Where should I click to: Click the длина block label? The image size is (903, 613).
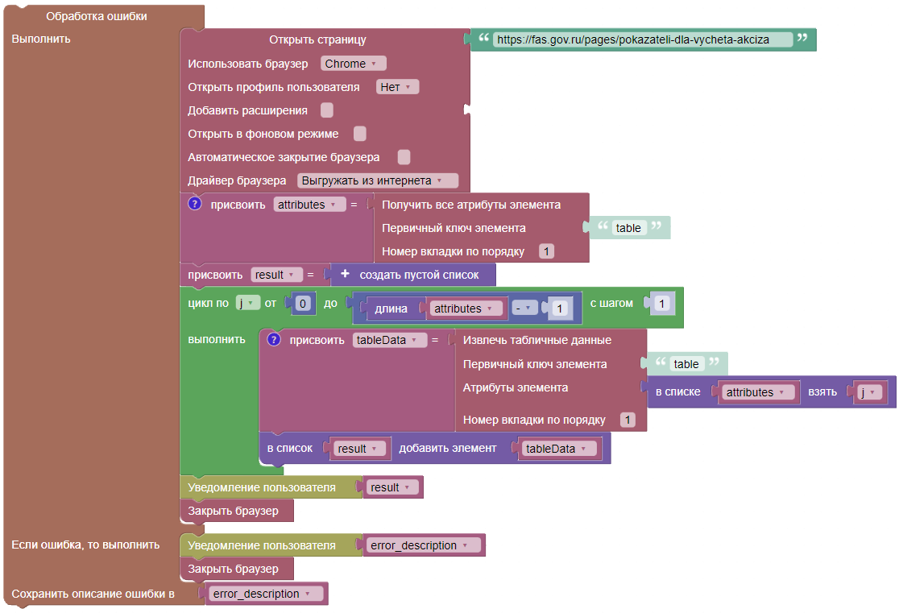pos(391,309)
